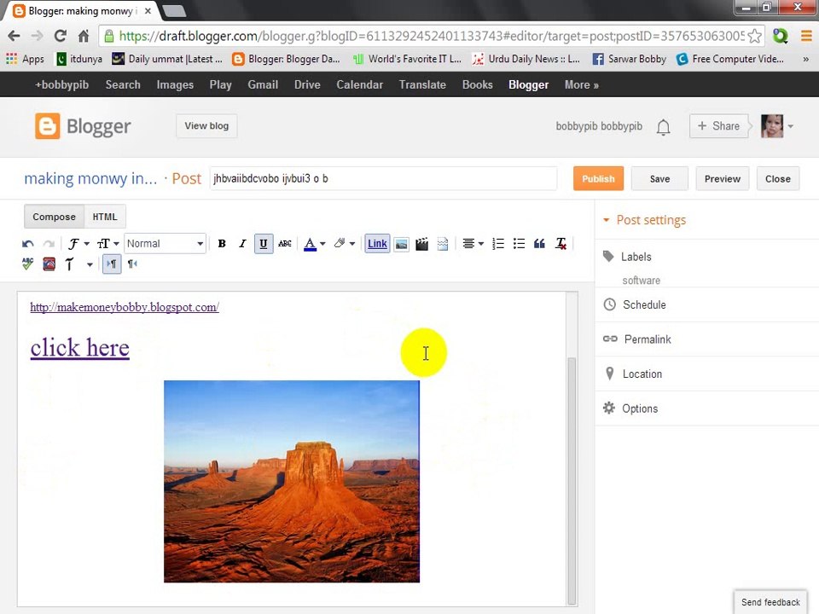Select the desert landscape image
The height and width of the screenshot is (614, 819).
point(292,481)
